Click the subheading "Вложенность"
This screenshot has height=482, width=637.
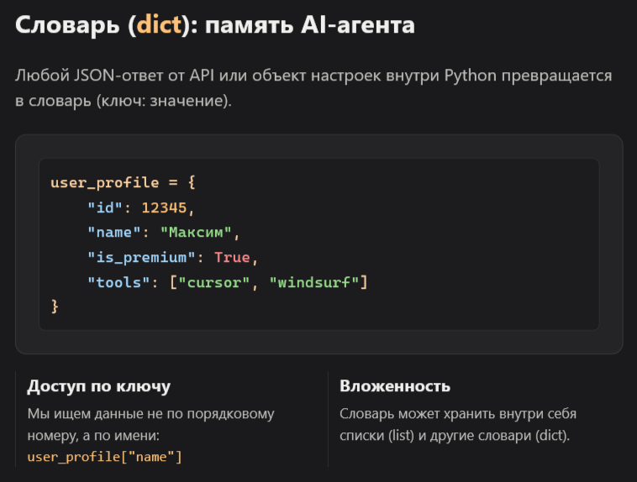(395, 385)
